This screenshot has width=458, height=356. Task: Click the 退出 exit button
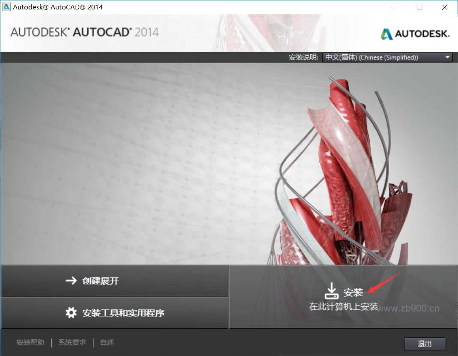pyautogui.click(x=425, y=344)
